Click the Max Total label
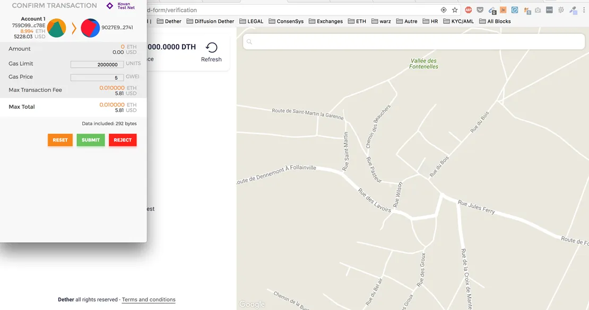 click(x=22, y=107)
